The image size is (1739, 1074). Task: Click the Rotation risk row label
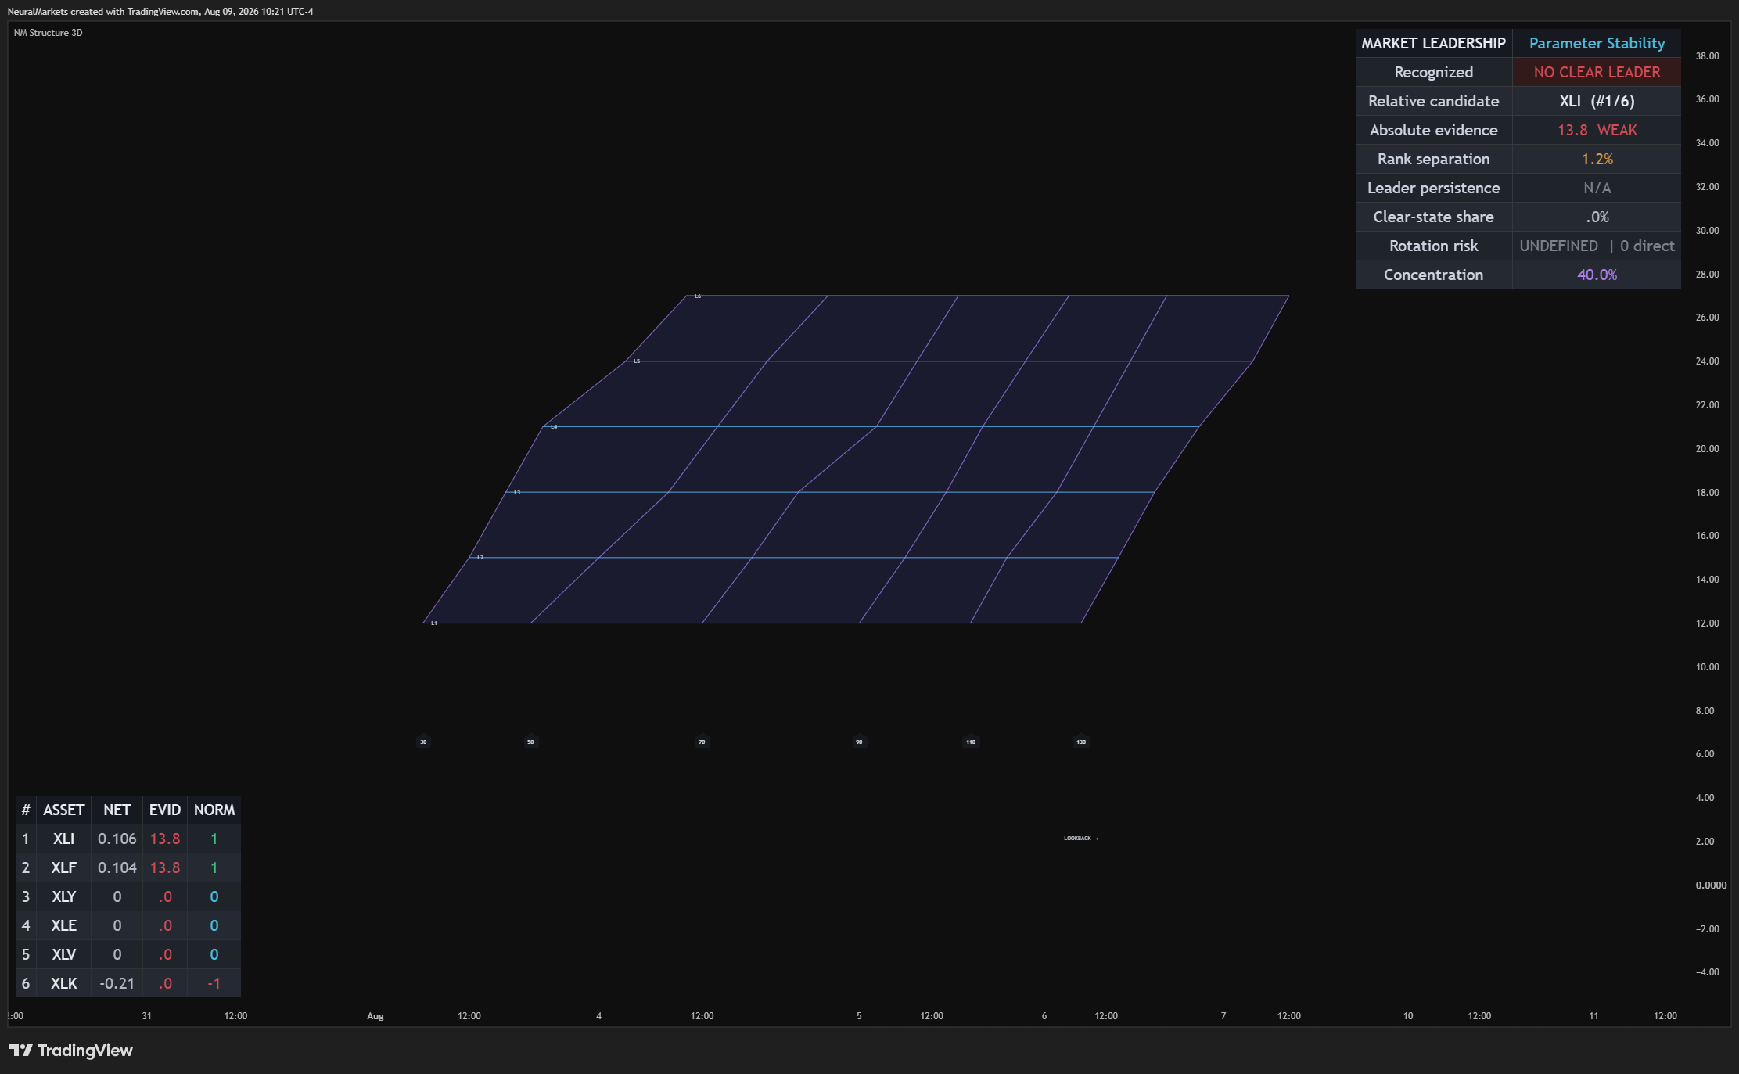(1433, 246)
